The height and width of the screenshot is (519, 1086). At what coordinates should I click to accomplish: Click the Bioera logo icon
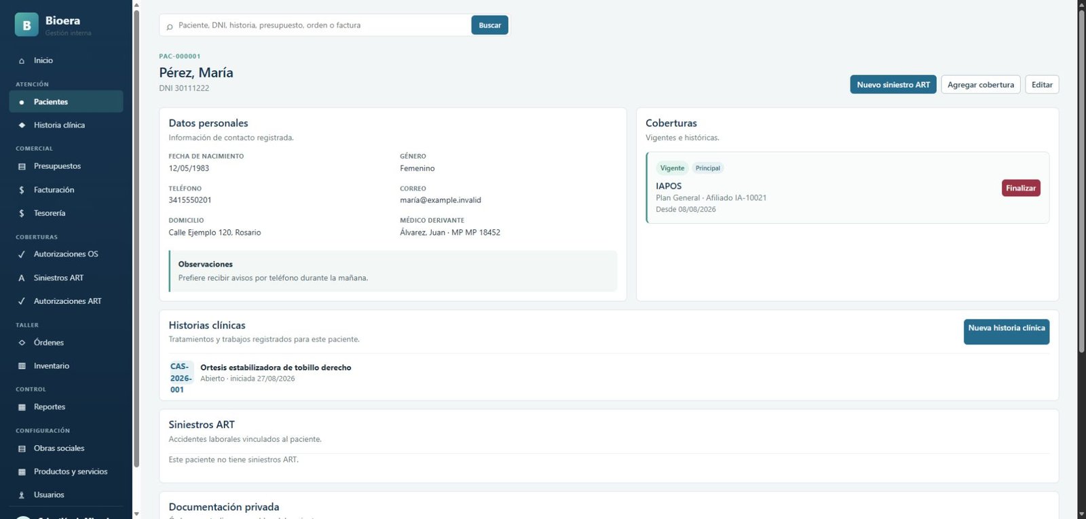[26, 25]
